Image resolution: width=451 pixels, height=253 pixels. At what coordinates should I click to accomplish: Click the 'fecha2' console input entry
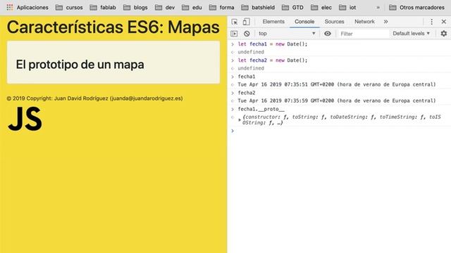click(x=247, y=93)
